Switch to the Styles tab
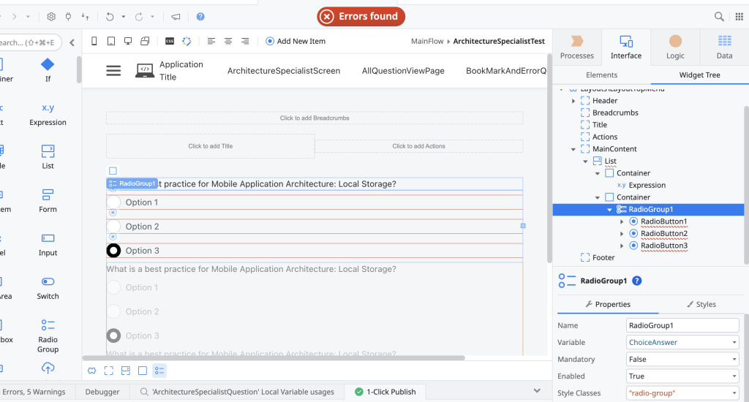 click(x=701, y=304)
